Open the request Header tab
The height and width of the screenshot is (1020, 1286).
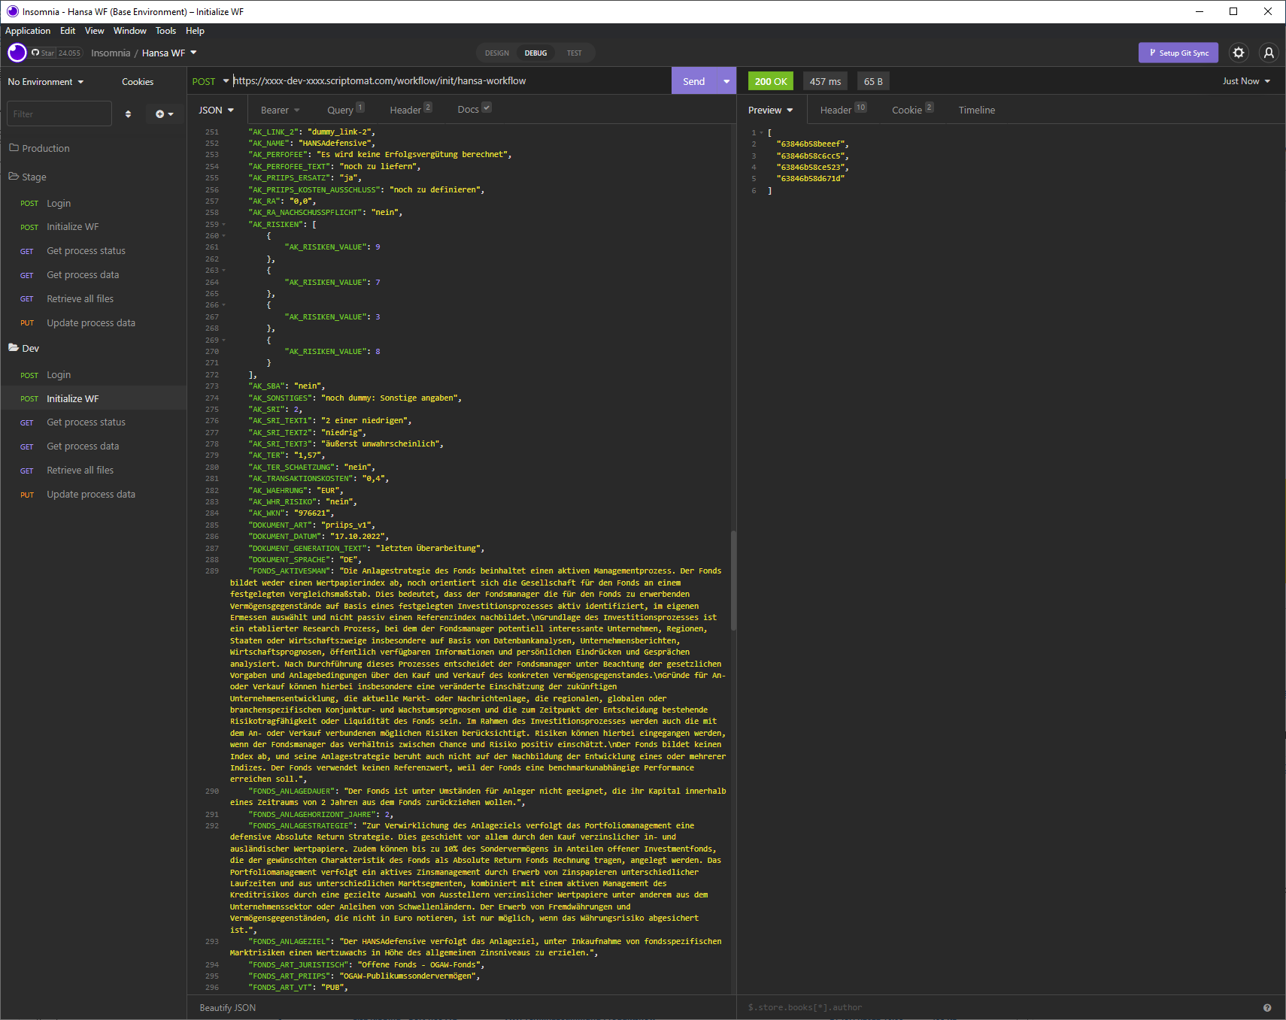[x=411, y=110]
